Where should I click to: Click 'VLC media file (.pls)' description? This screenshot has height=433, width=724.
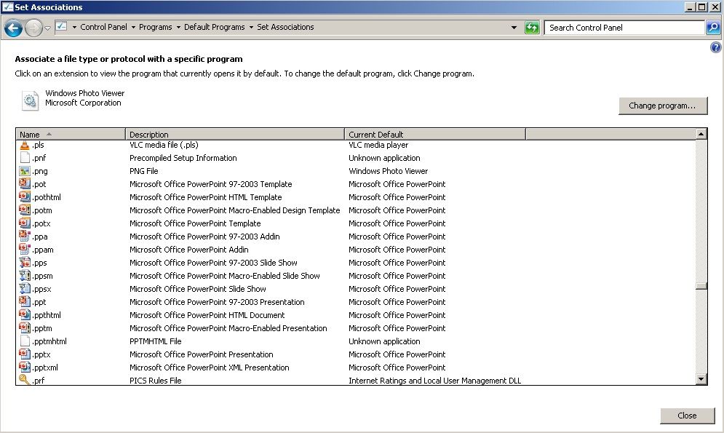164,145
